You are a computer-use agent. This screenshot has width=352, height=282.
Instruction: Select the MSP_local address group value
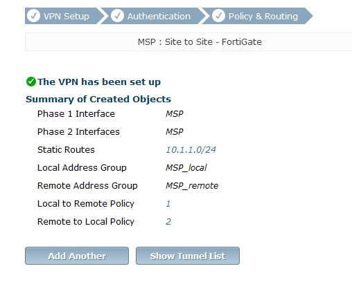[x=186, y=168]
